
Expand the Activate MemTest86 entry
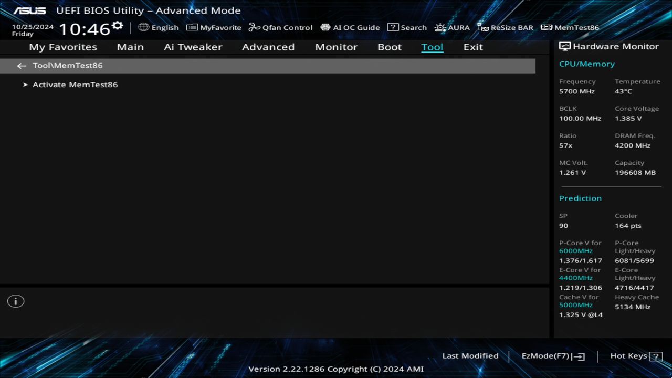(75, 85)
